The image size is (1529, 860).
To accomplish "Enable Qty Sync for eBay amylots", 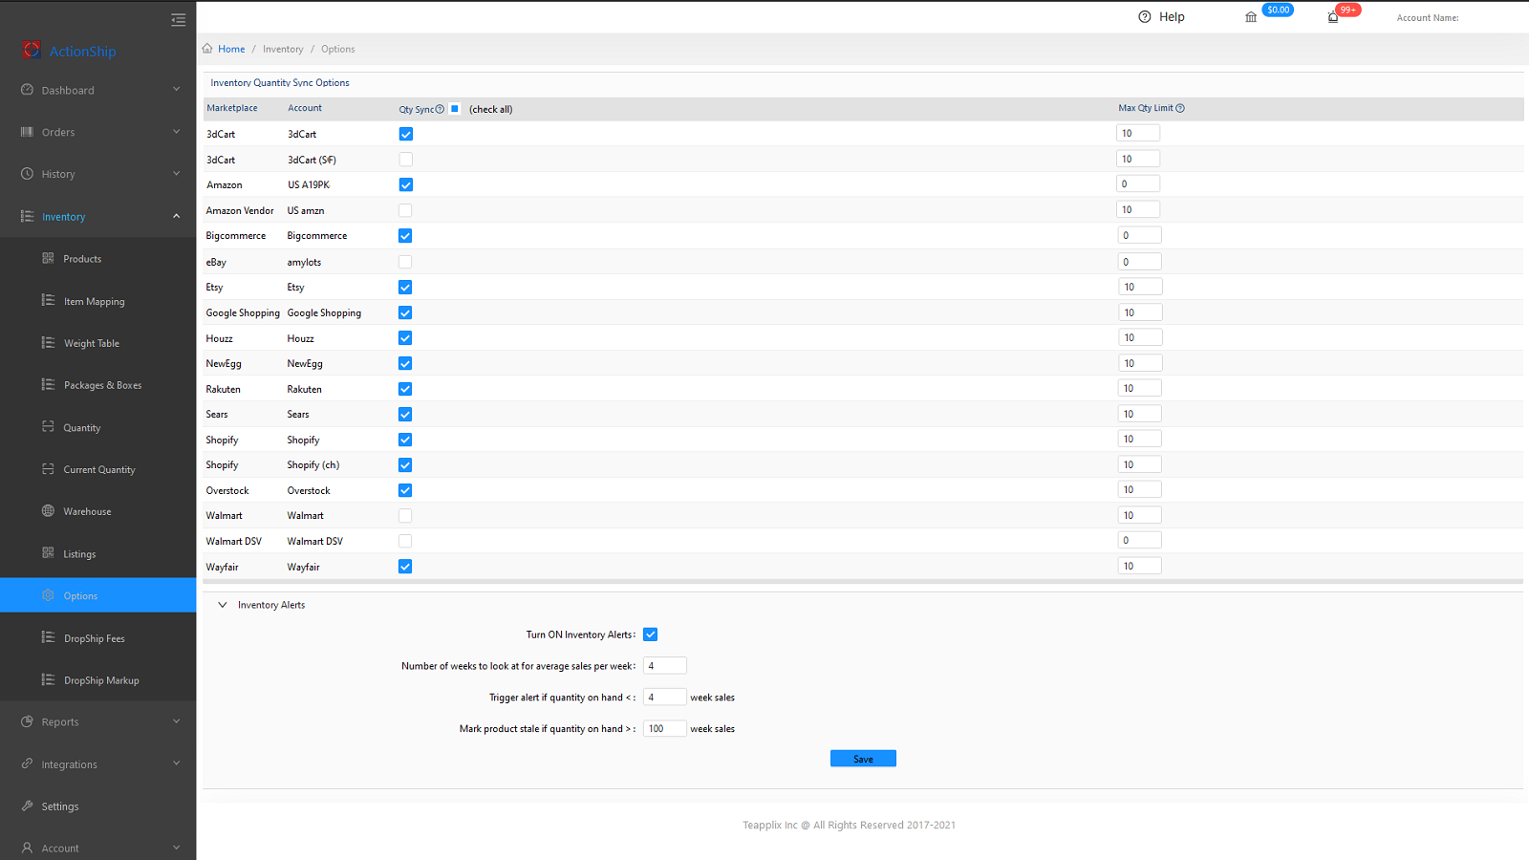I will [x=405, y=262].
